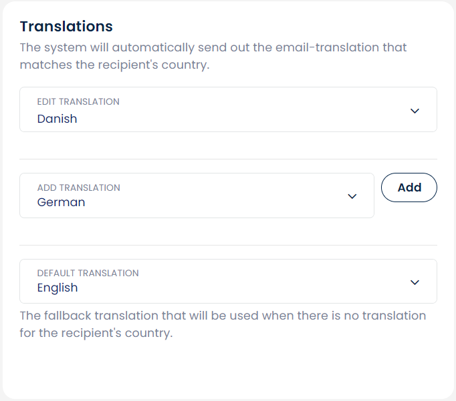Click the chevron in Edit Translation dropdown
456x401 pixels.
pyautogui.click(x=415, y=111)
